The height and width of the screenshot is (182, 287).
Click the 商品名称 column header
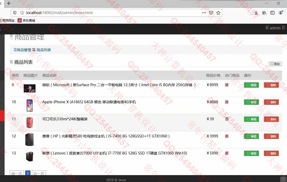click(x=50, y=75)
